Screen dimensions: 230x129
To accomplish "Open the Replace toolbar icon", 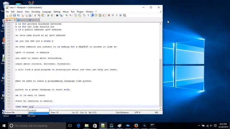I will tap(61, 15).
